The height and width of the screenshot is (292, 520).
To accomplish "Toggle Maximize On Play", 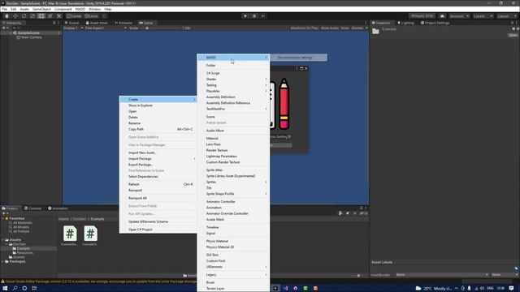I will click(304, 28).
